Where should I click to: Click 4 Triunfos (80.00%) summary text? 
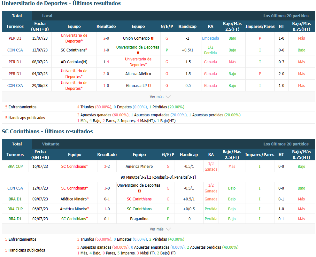(x=94, y=107)
